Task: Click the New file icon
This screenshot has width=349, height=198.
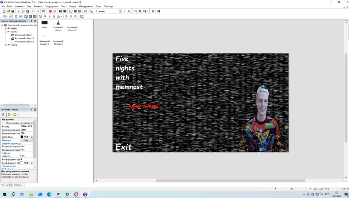Action: point(4,11)
